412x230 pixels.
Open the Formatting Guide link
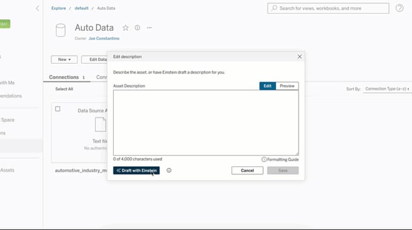(x=280, y=160)
